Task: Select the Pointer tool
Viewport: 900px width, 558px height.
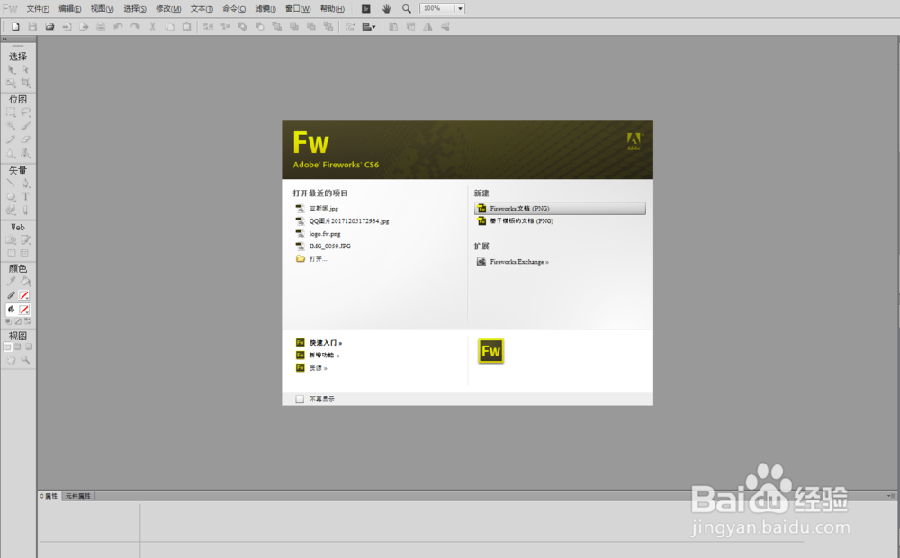Action: (x=11, y=69)
